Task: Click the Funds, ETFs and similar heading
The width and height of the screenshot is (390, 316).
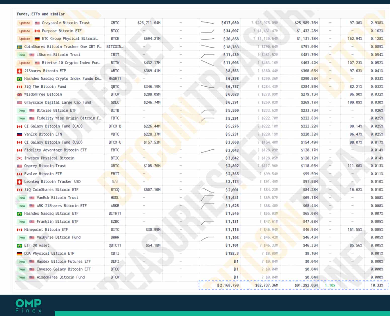Action: [41, 14]
